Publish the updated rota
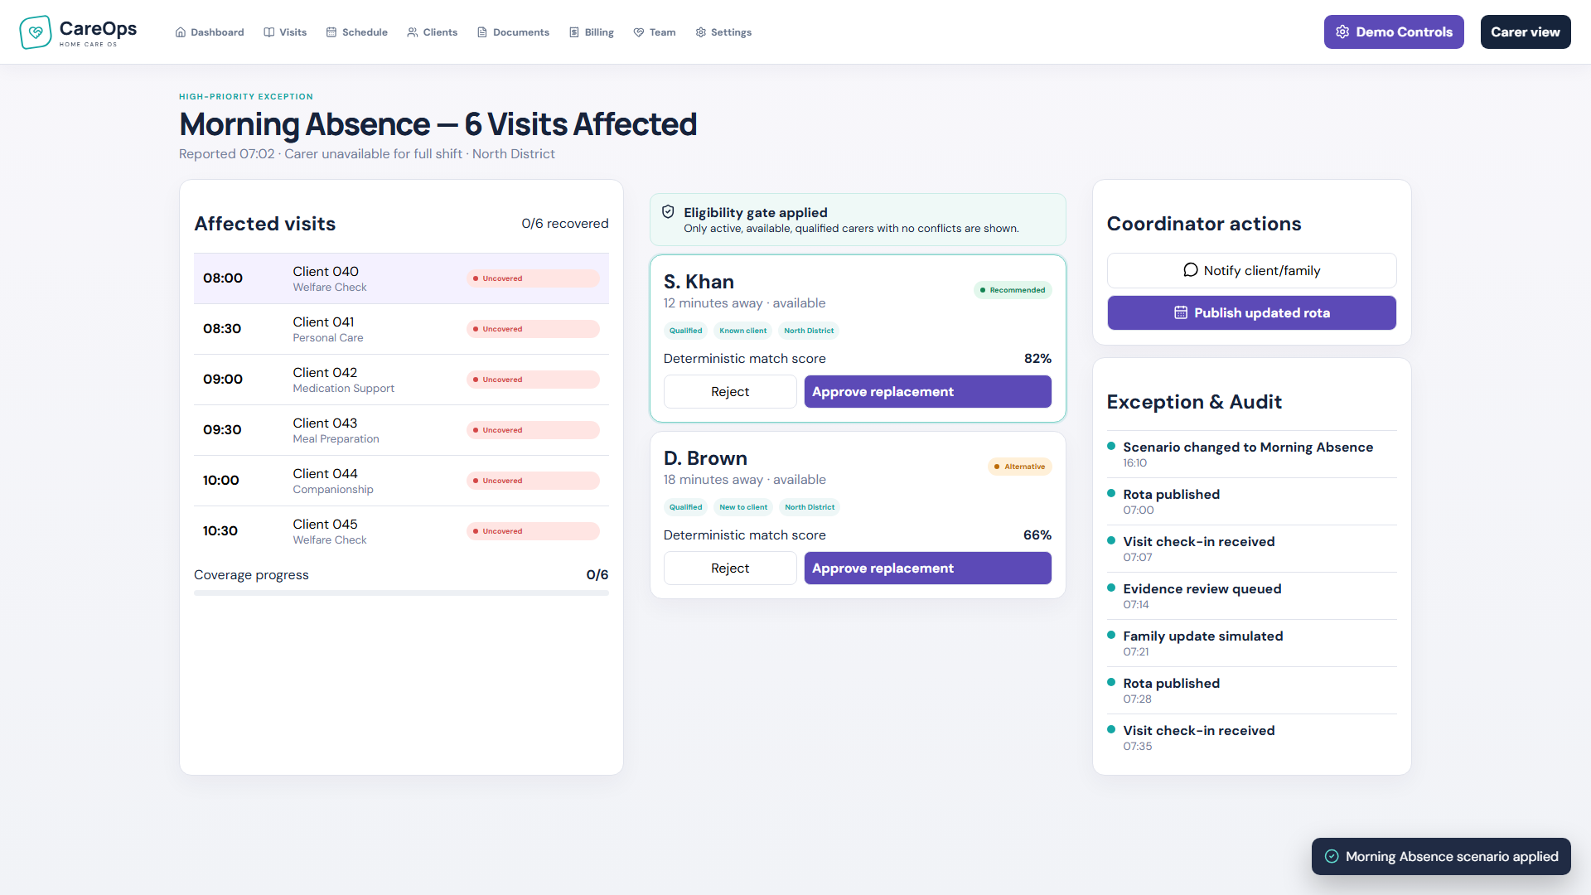 point(1252,312)
